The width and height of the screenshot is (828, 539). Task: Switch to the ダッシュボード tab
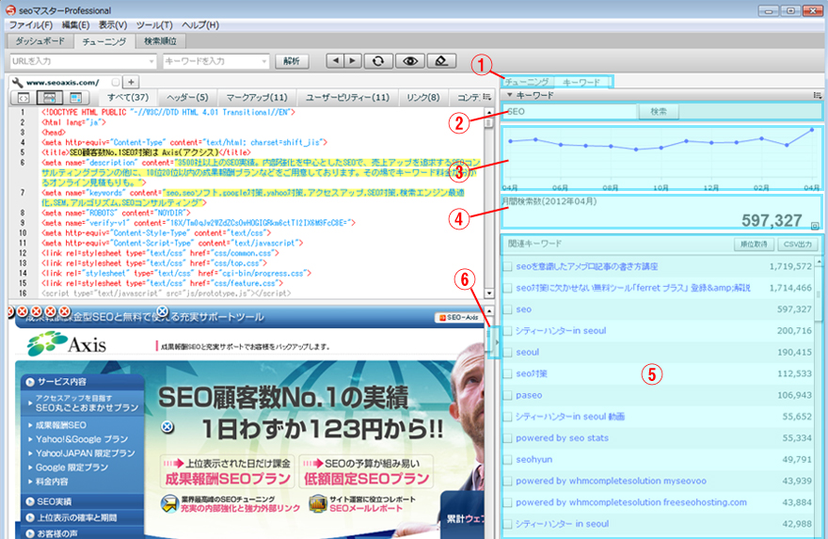pyautogui.click(x=40, y=41)
